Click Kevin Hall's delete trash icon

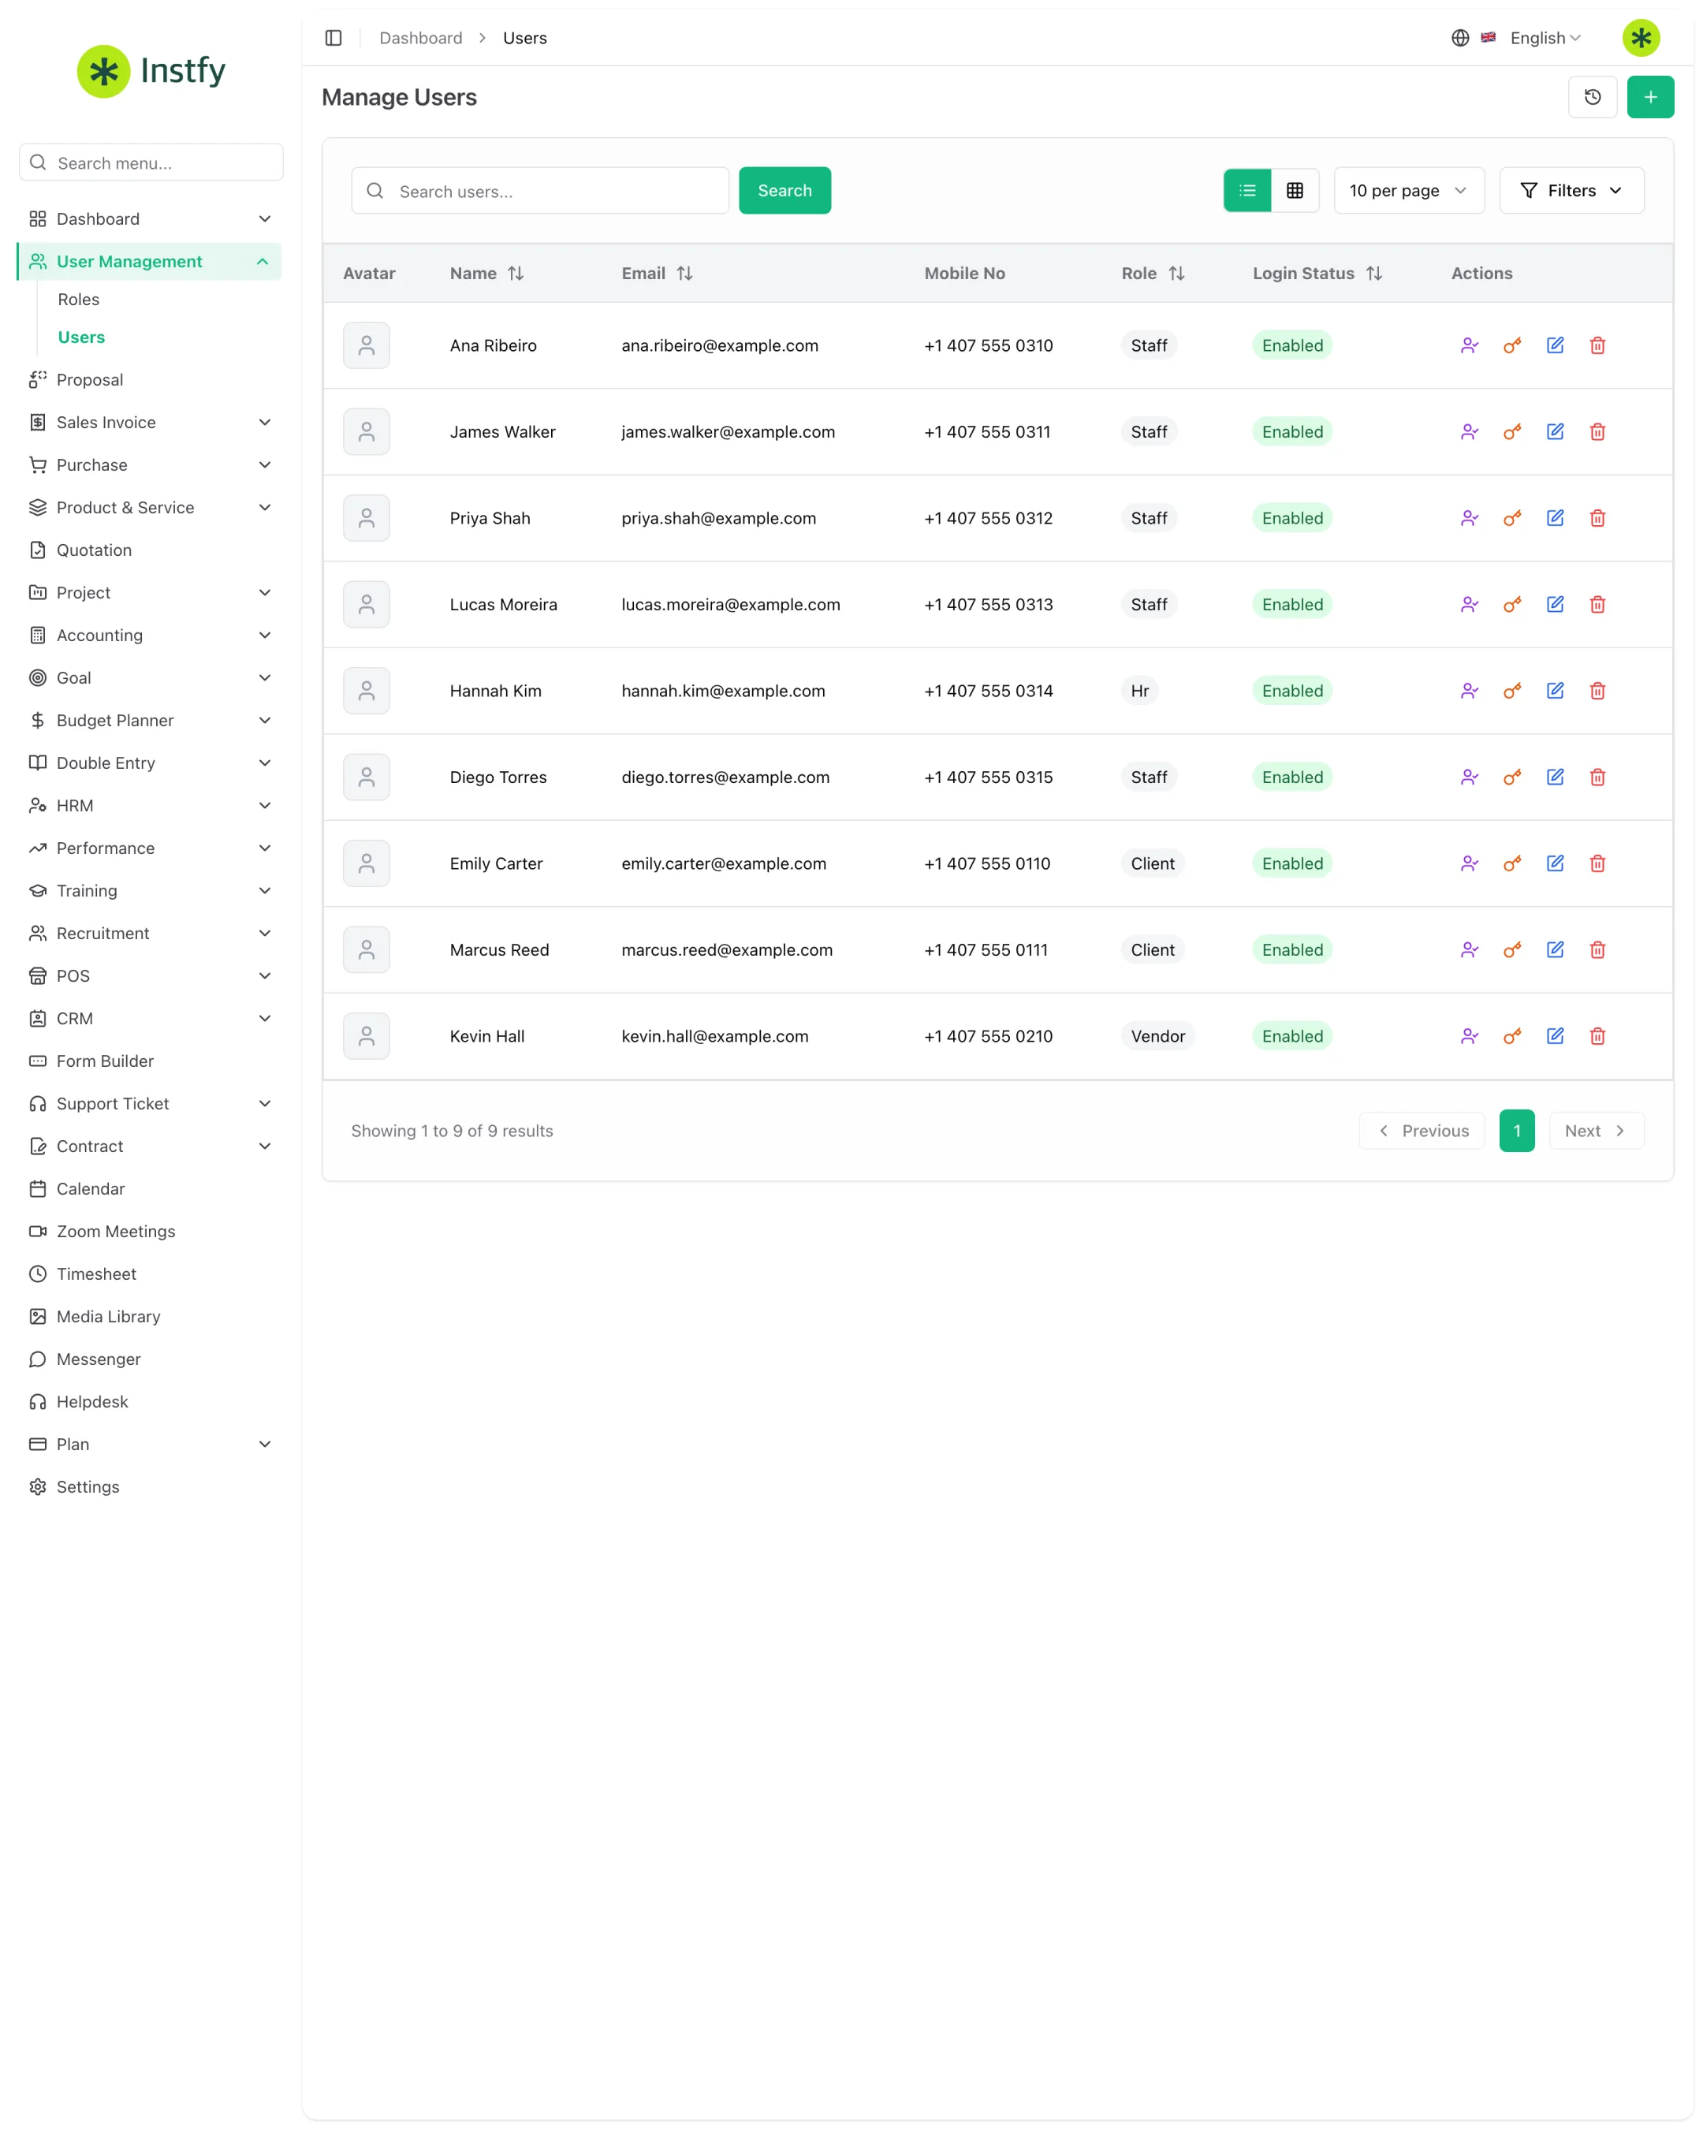(1597, 1036)
